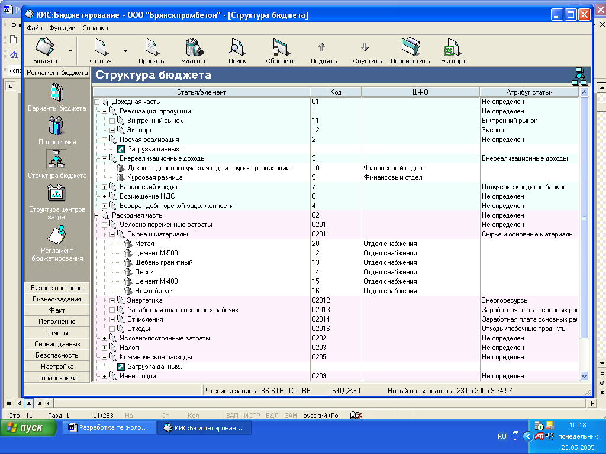Click the Код column header
The height and width of the screenshot is (454, 606).
tap(336, 92)
